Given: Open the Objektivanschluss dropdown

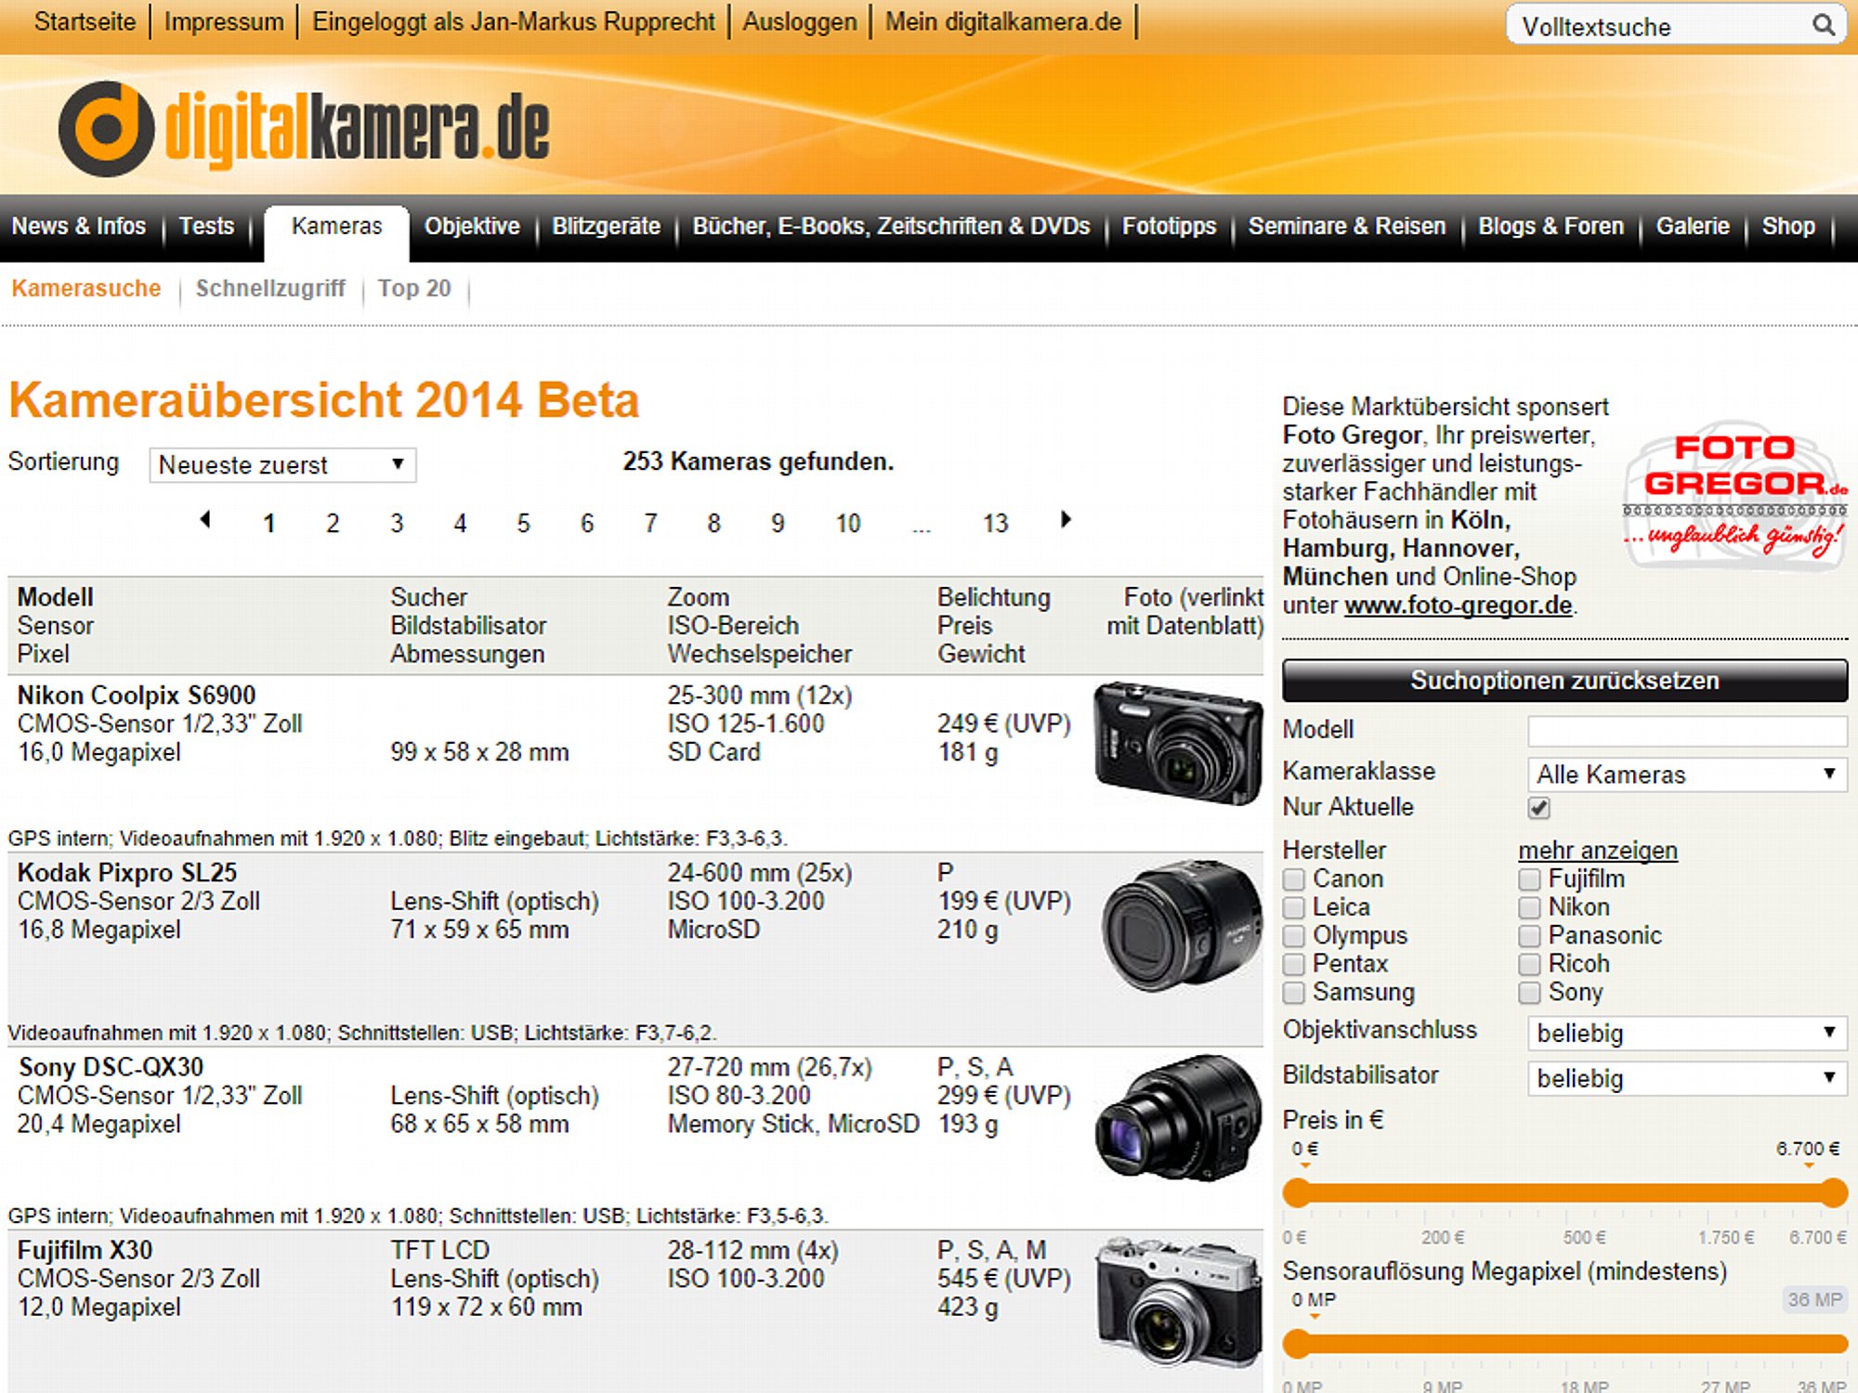Looking at the screenshot, I should 1687,1033.
